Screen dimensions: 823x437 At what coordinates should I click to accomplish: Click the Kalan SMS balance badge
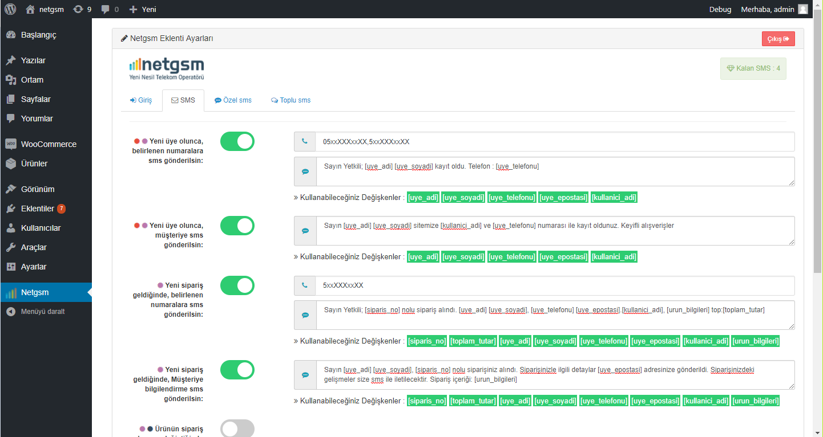pos(753,68)
